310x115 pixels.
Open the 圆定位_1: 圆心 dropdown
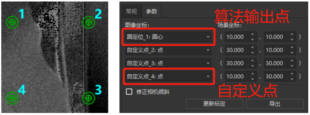[x=168, y=37]
